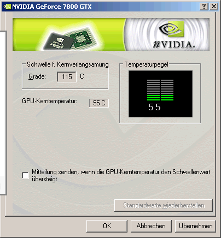Click the Temperaturpegel group label
221x238 pixels.
pyautogui.click(x=146, y=64)
